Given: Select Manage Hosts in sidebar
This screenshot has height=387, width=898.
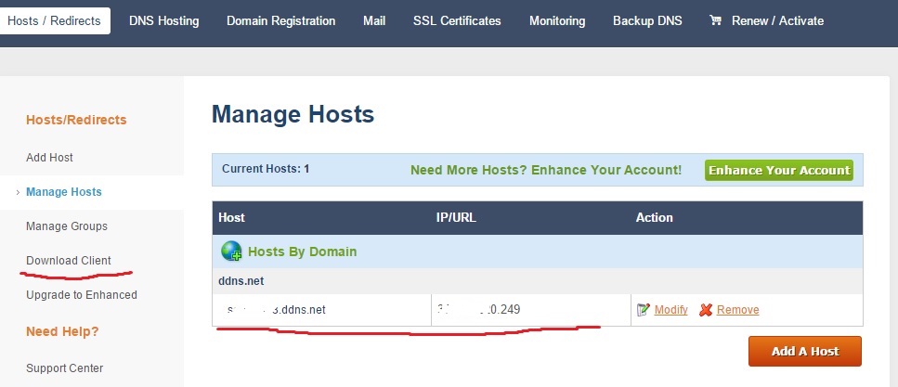Looking at the screenshot, I should (x=64, y=192).
